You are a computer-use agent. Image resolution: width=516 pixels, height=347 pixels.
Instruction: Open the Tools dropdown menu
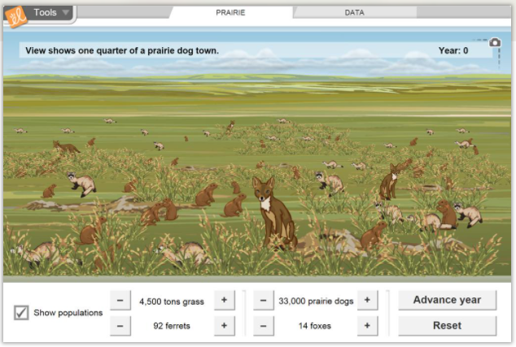51,13
